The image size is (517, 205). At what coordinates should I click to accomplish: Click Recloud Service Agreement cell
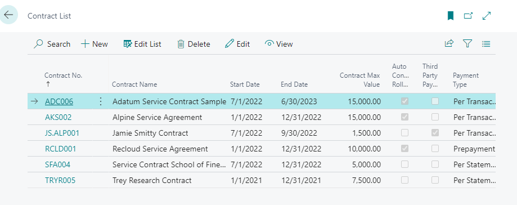point(160,149)
